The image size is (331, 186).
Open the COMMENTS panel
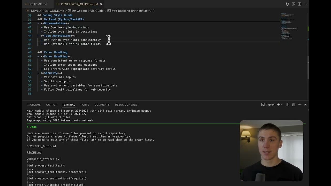click(x=102, y=105)
